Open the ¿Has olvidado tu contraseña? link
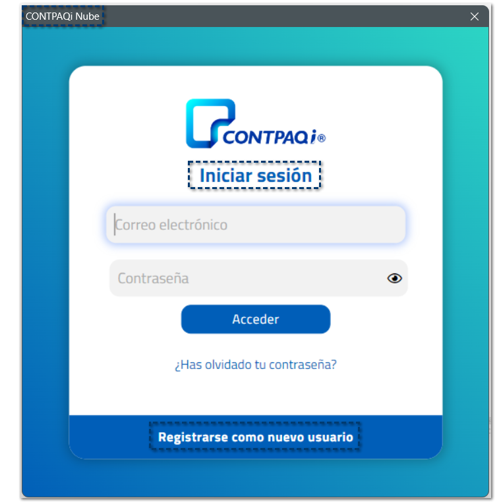The image size is (497, 504). click(256, 365)
